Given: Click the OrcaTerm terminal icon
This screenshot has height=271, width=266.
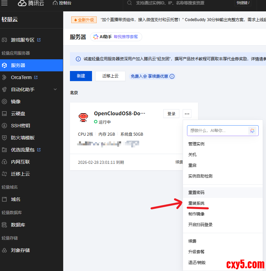Looking at the screenshot, I should pos(4,77).
